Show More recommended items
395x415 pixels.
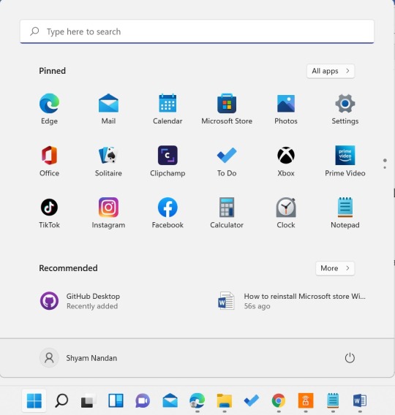tap(335, 268)
